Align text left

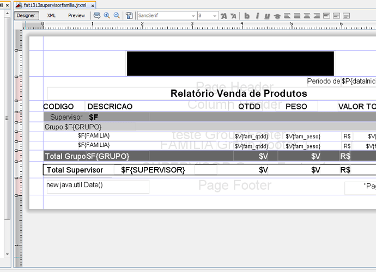pos(287,16)
